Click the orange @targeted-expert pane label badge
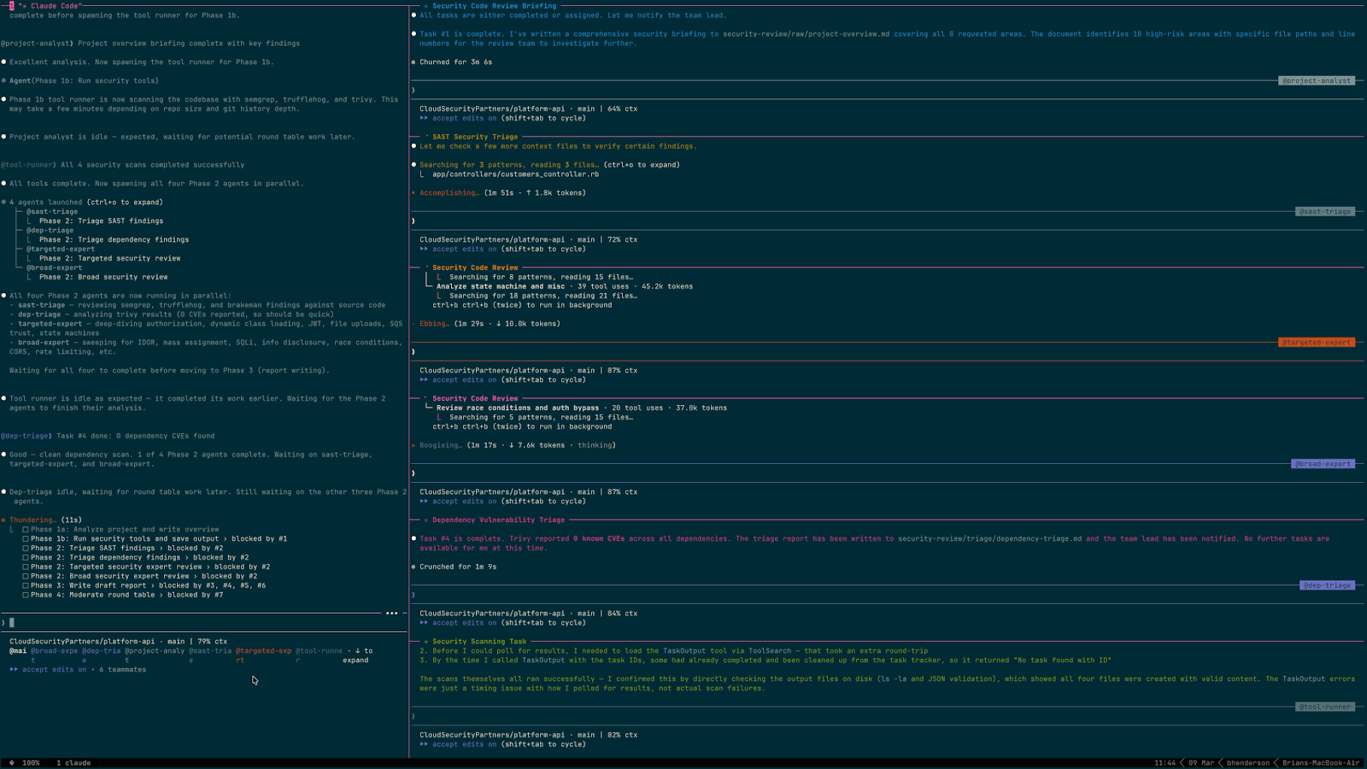The height and width of the screenshot is (769, 1367). [x=1317, y=343]
